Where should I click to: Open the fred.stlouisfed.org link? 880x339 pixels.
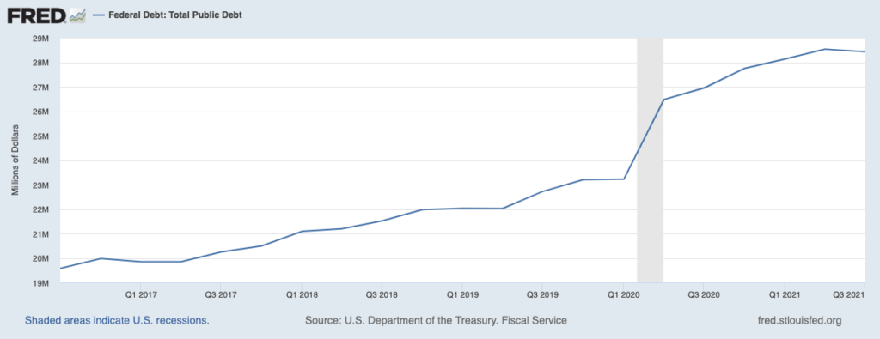click(800, 321)
